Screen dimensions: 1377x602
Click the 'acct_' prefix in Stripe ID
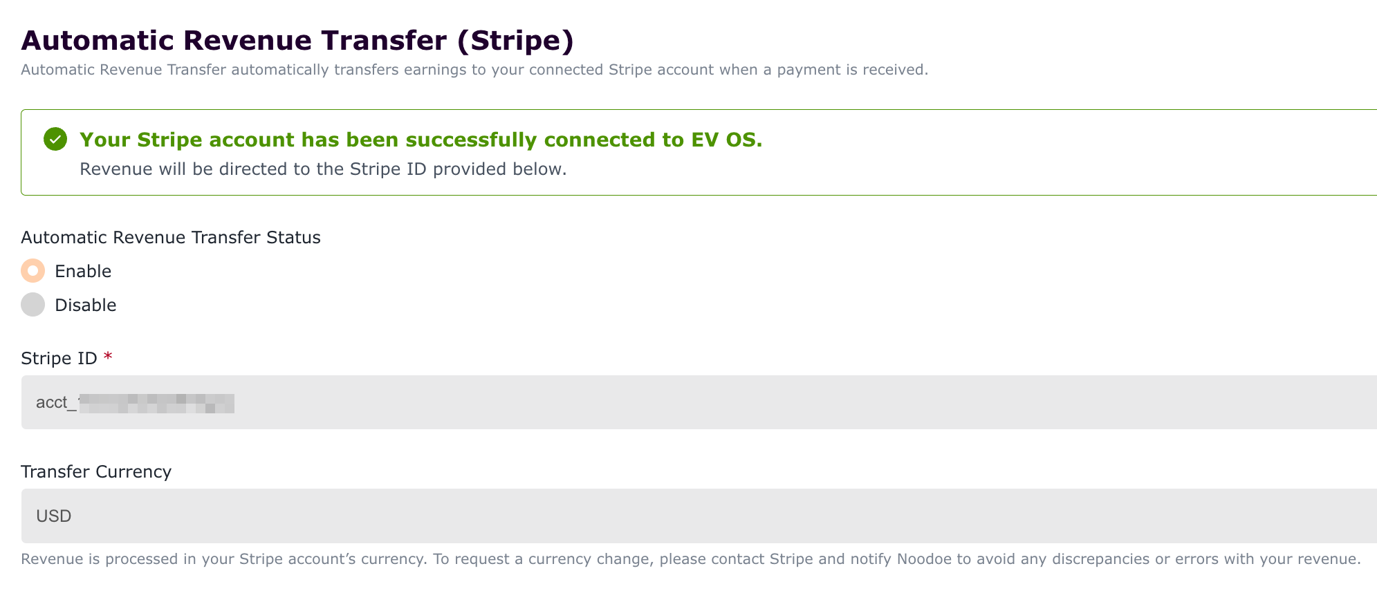coord(55,402)
